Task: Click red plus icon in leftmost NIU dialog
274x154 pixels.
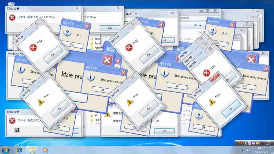Action: 33,47
